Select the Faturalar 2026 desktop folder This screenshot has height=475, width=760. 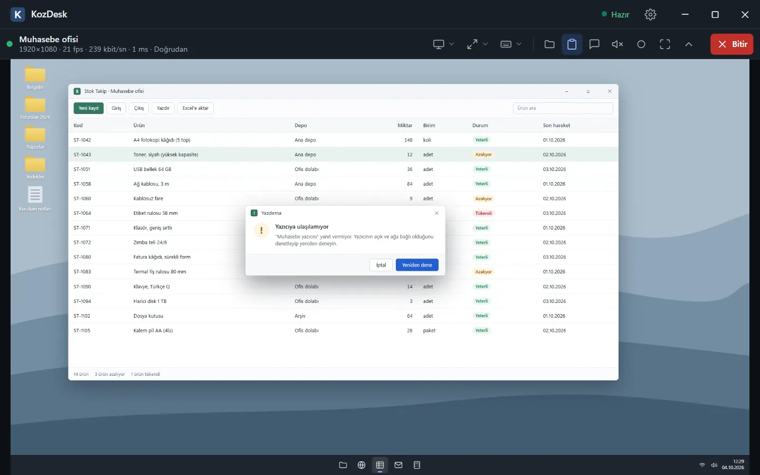(35, 108)
